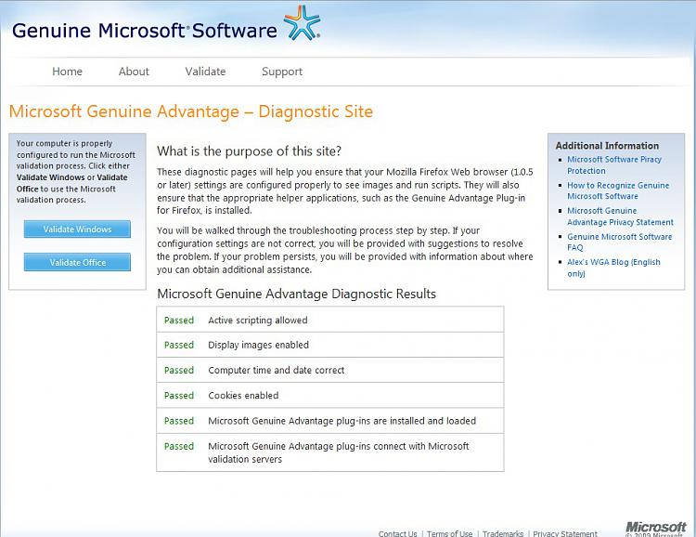Click the Validate Windows button
Viewport: 696px width, 537px height.
[x=77, y=229]
